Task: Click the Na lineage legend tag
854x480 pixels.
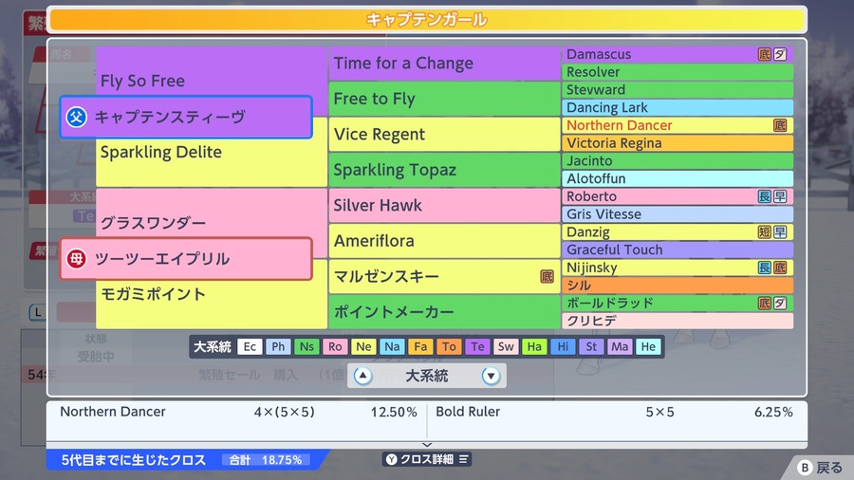Action: coord(392,346)
